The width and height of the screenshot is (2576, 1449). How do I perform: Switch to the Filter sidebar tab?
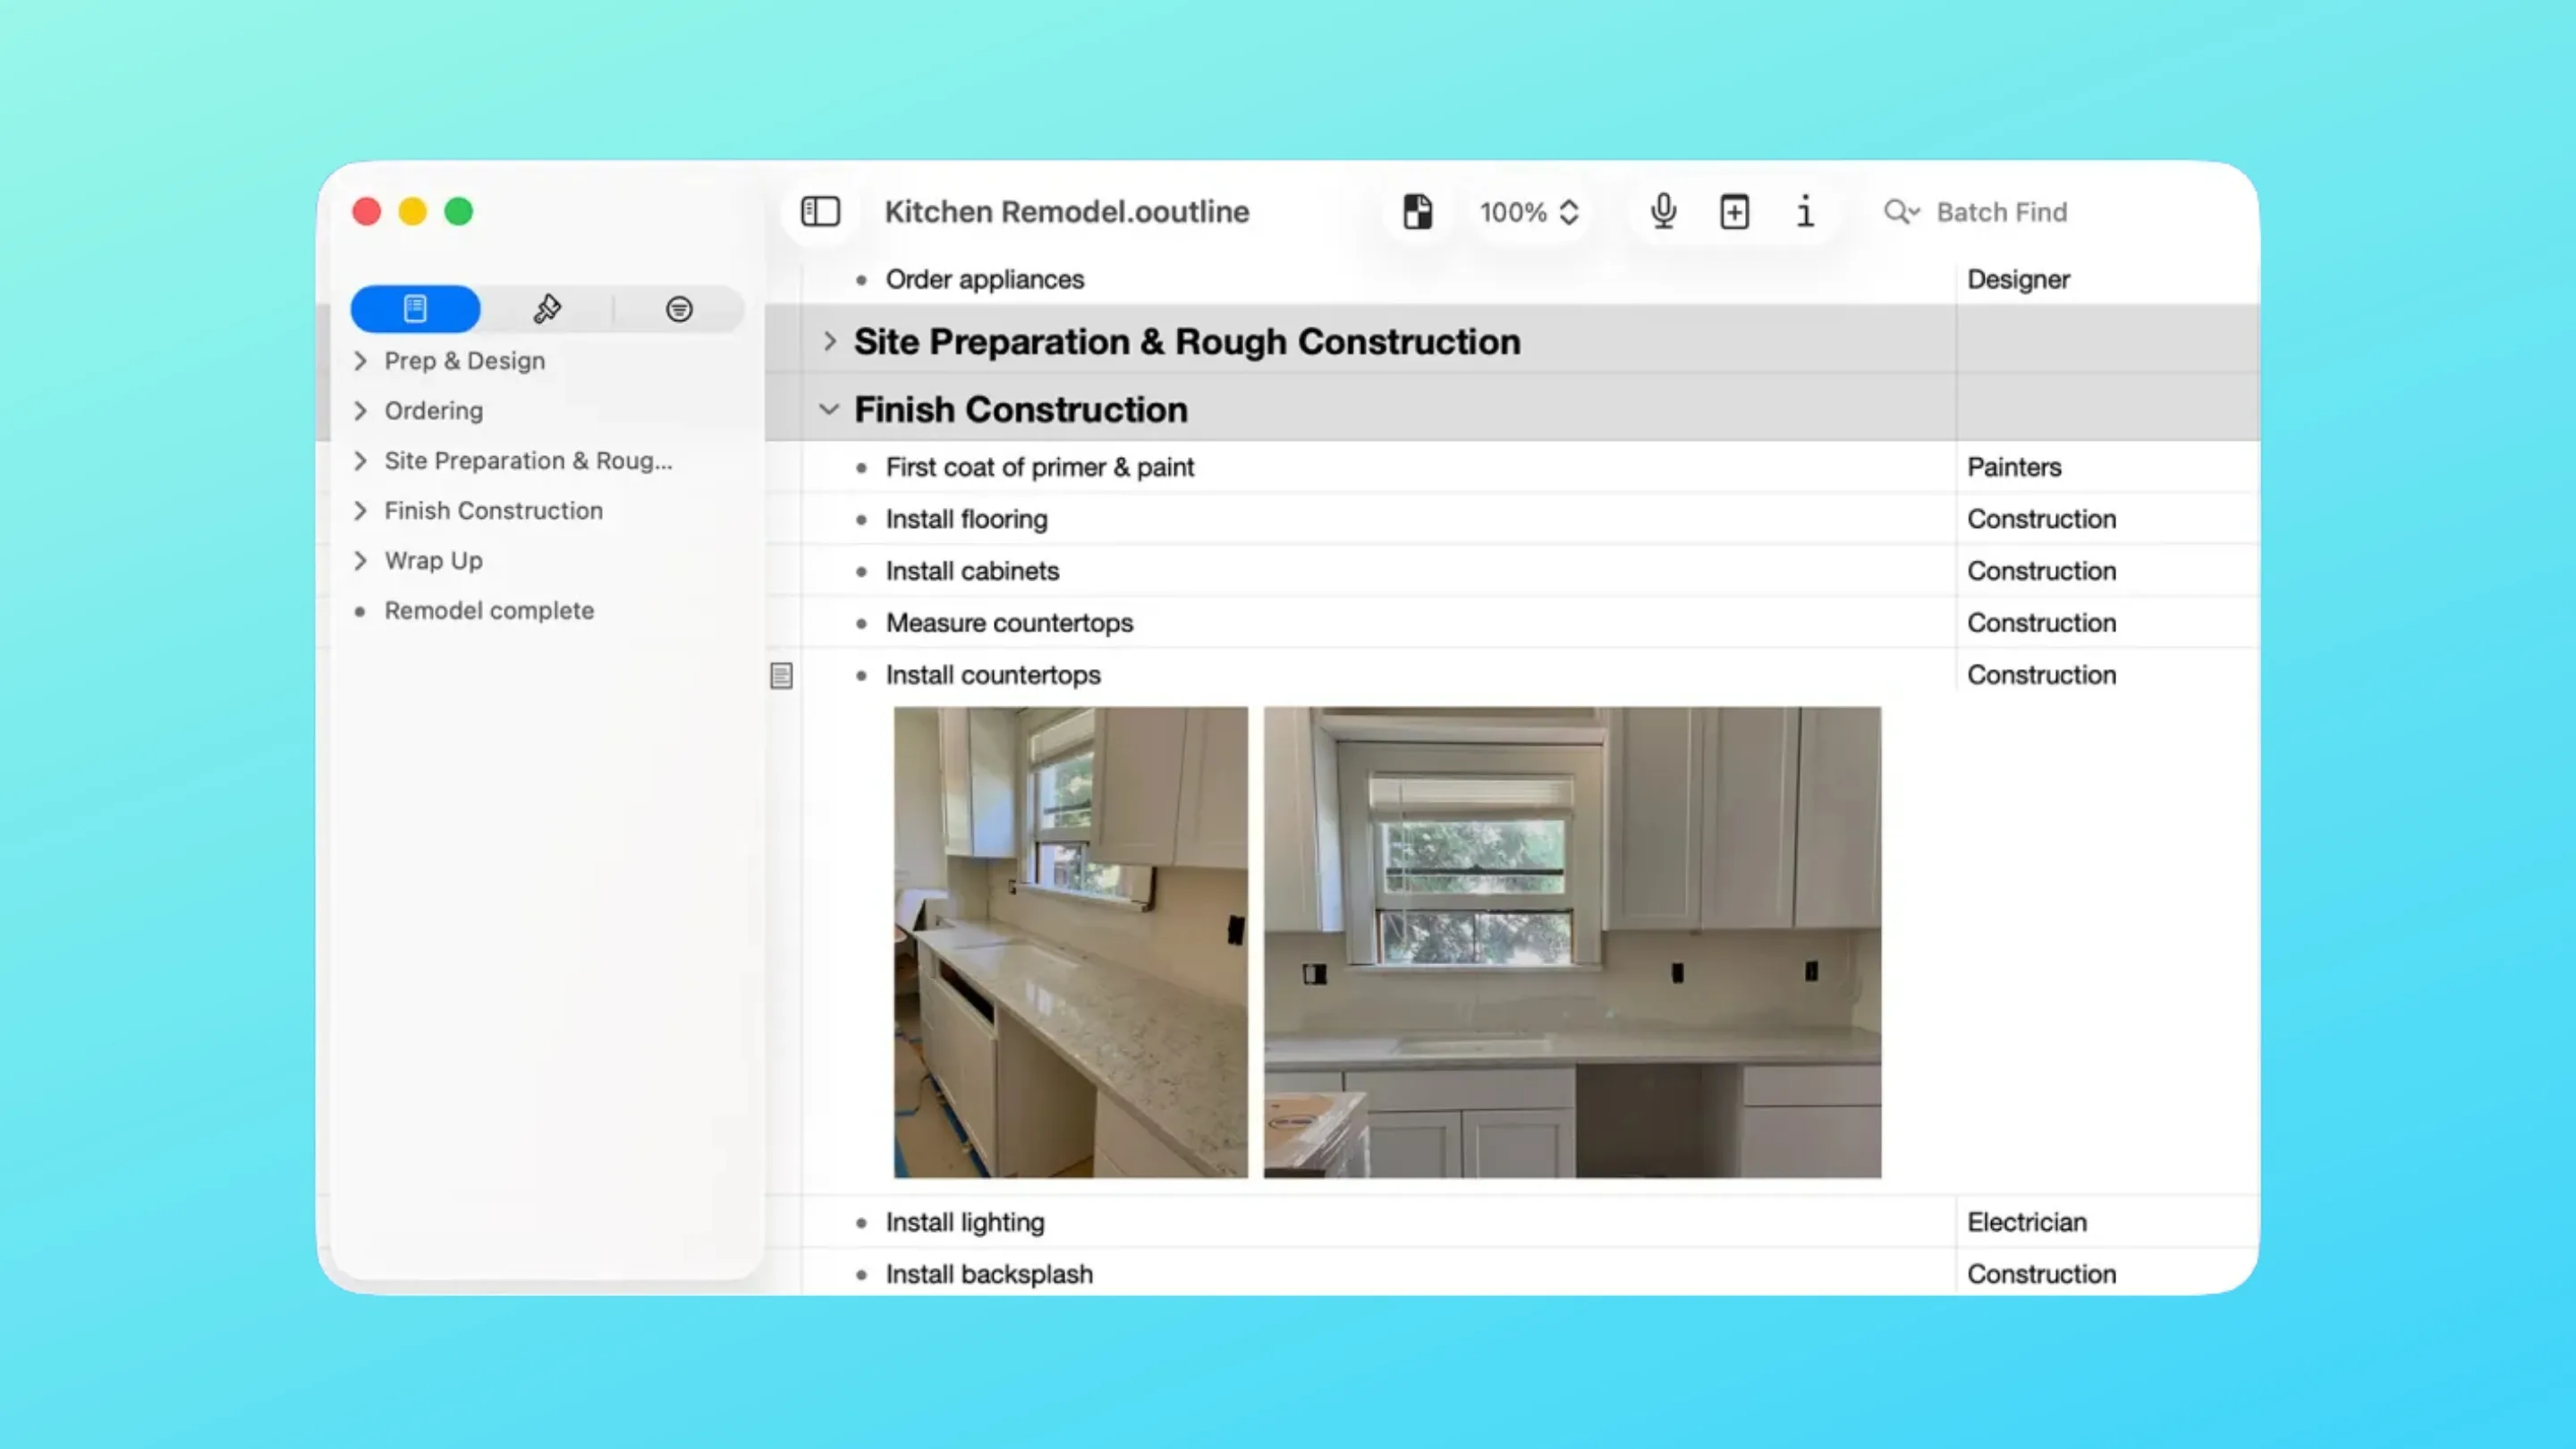coord(679,309)
